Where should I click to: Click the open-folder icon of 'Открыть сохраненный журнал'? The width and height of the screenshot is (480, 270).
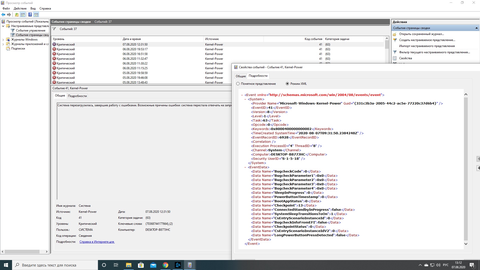[x=395, y=34]
